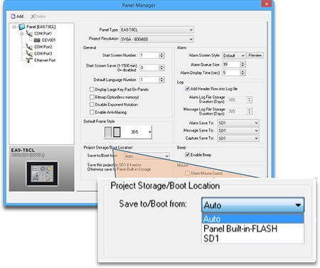
Task: Click the alarm Preview button
Action: coord(255,55)
